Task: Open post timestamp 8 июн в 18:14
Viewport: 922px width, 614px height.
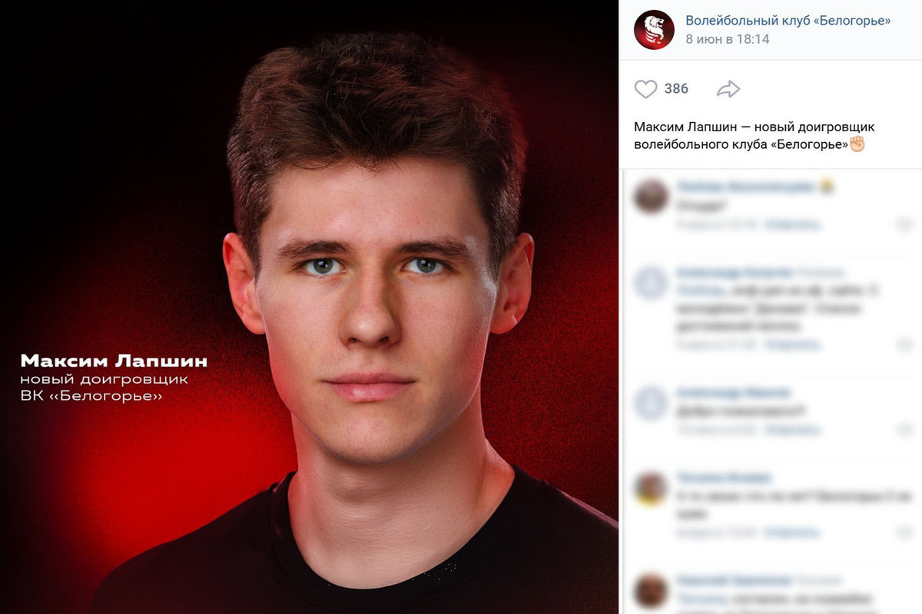Action: click(728, 38)
